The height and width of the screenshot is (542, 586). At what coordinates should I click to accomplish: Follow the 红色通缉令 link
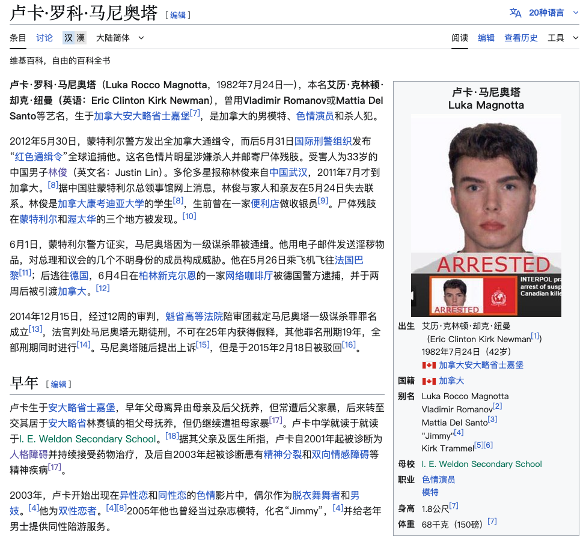click(x=38, y=157)
